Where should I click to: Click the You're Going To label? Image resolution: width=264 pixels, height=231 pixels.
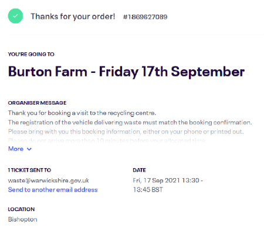click(31, 54)
